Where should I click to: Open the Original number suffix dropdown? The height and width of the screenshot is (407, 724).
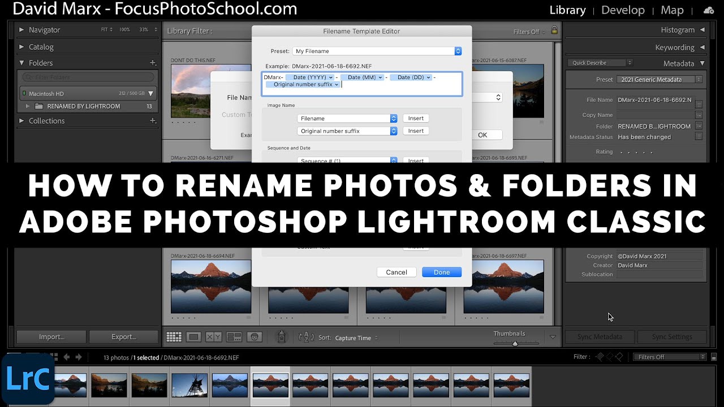[x=347, y=131]
